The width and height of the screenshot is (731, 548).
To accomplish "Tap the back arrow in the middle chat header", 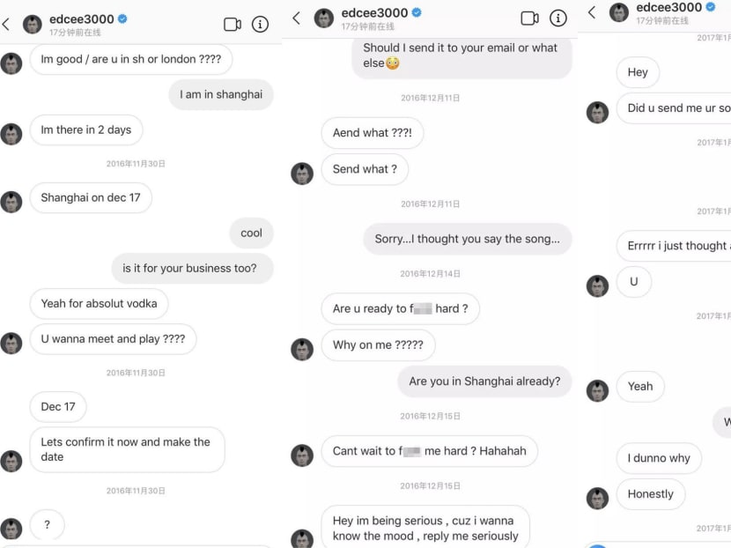I will coord(297,19).
